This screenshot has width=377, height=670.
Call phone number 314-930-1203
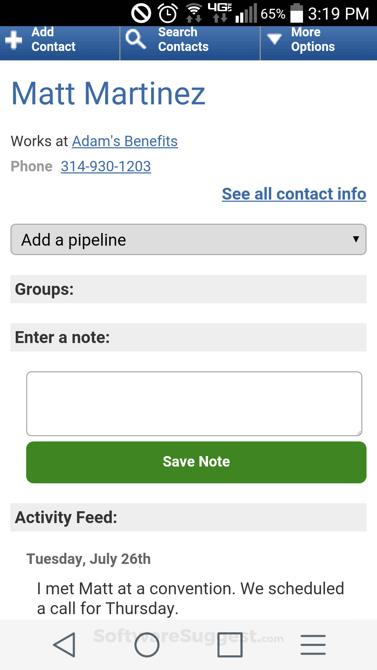tap(106, 166)
